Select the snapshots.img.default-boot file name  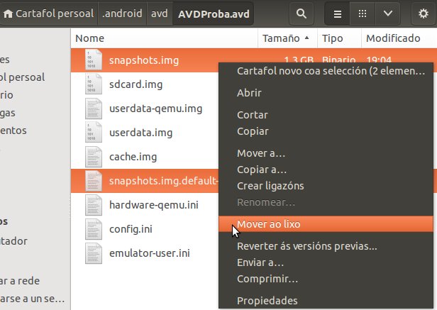coord(163,181)
